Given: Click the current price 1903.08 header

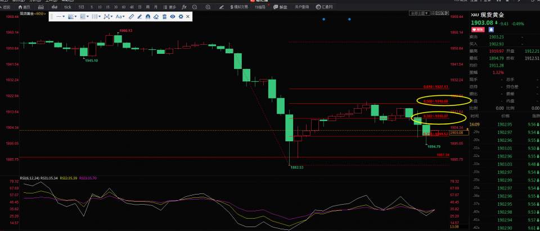Looking at the screenshot, I should pyautogui.click(x=481, y=23).
